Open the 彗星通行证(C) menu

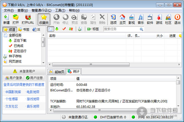pos(41,10)
